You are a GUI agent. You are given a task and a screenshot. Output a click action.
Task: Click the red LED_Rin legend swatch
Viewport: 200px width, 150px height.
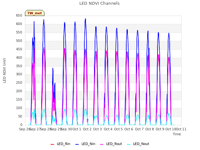coord(52,144)
